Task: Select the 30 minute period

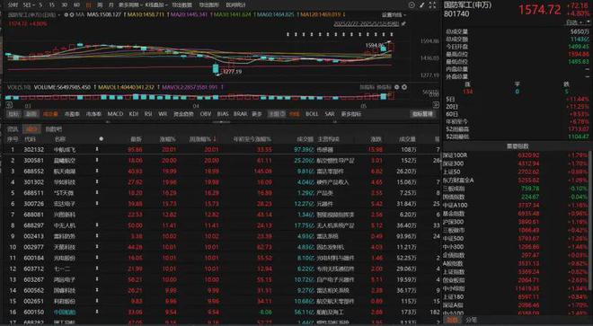Action: point(65,4)
